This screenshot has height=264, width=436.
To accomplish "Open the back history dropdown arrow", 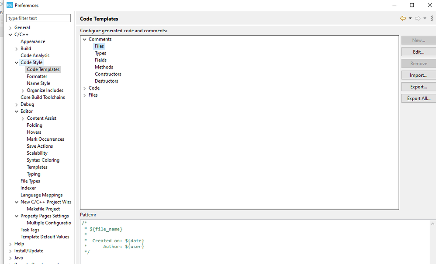I will click(x=410, y=18).
